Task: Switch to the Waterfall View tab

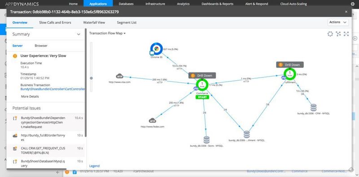Action: pyautogui.click(x=94, y=22)
